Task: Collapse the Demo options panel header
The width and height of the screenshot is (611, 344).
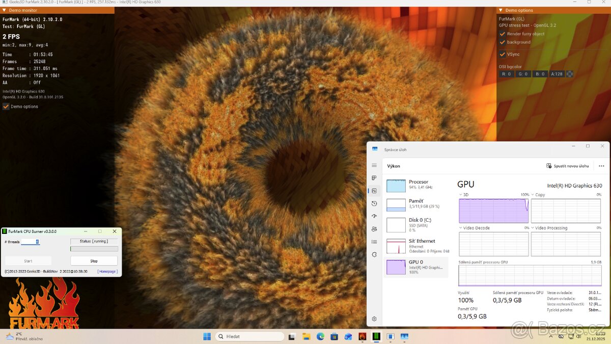Action: point(501,10)
